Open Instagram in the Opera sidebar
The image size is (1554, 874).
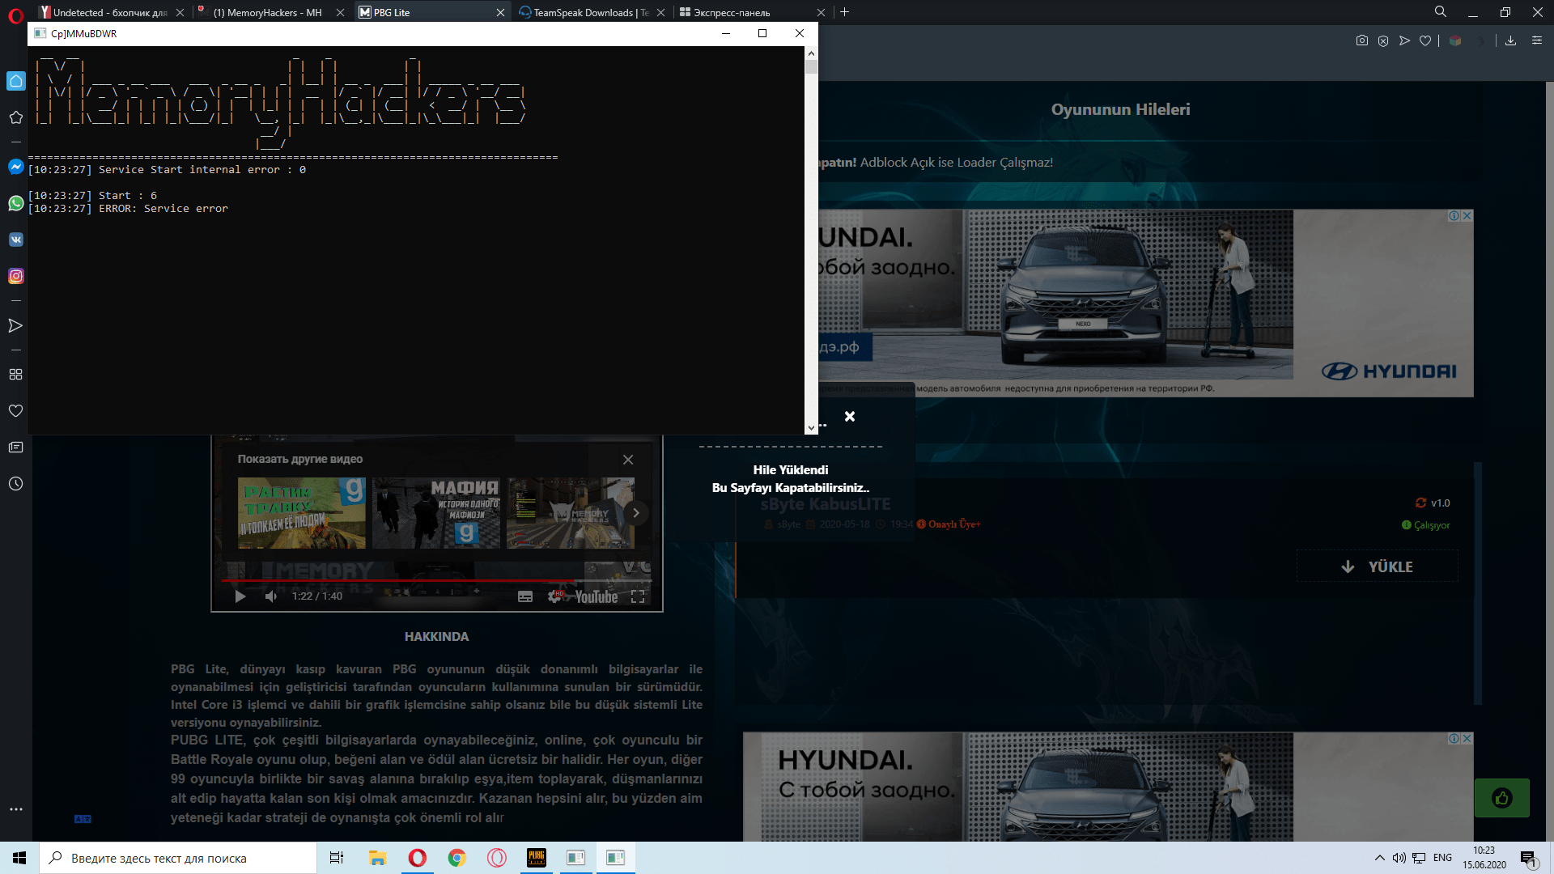15,276
